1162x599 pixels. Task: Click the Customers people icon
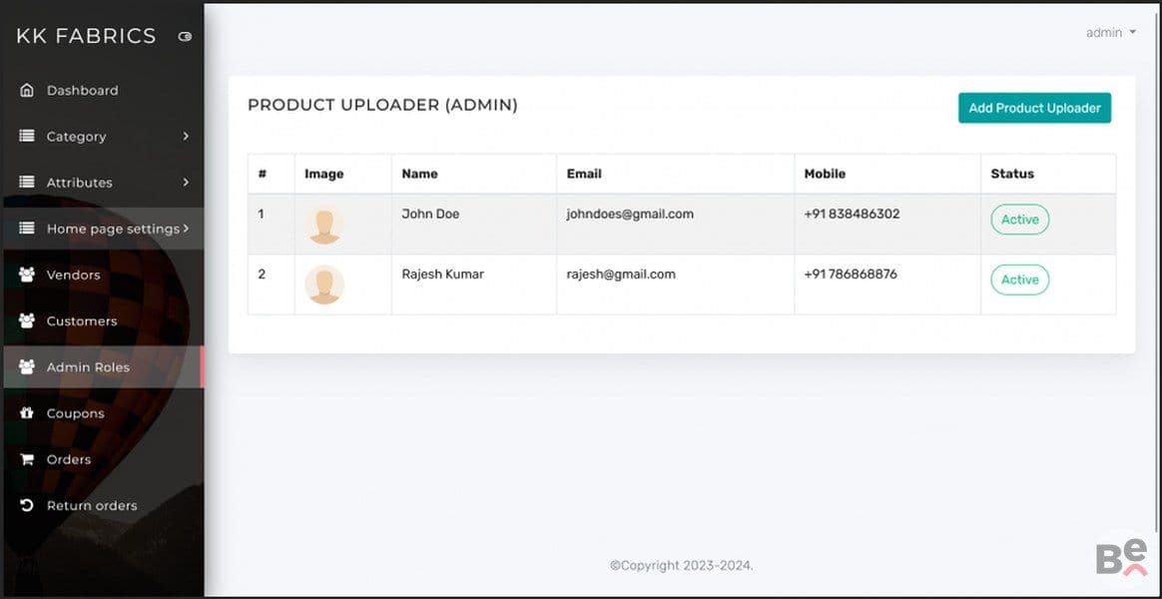(27, 321)
